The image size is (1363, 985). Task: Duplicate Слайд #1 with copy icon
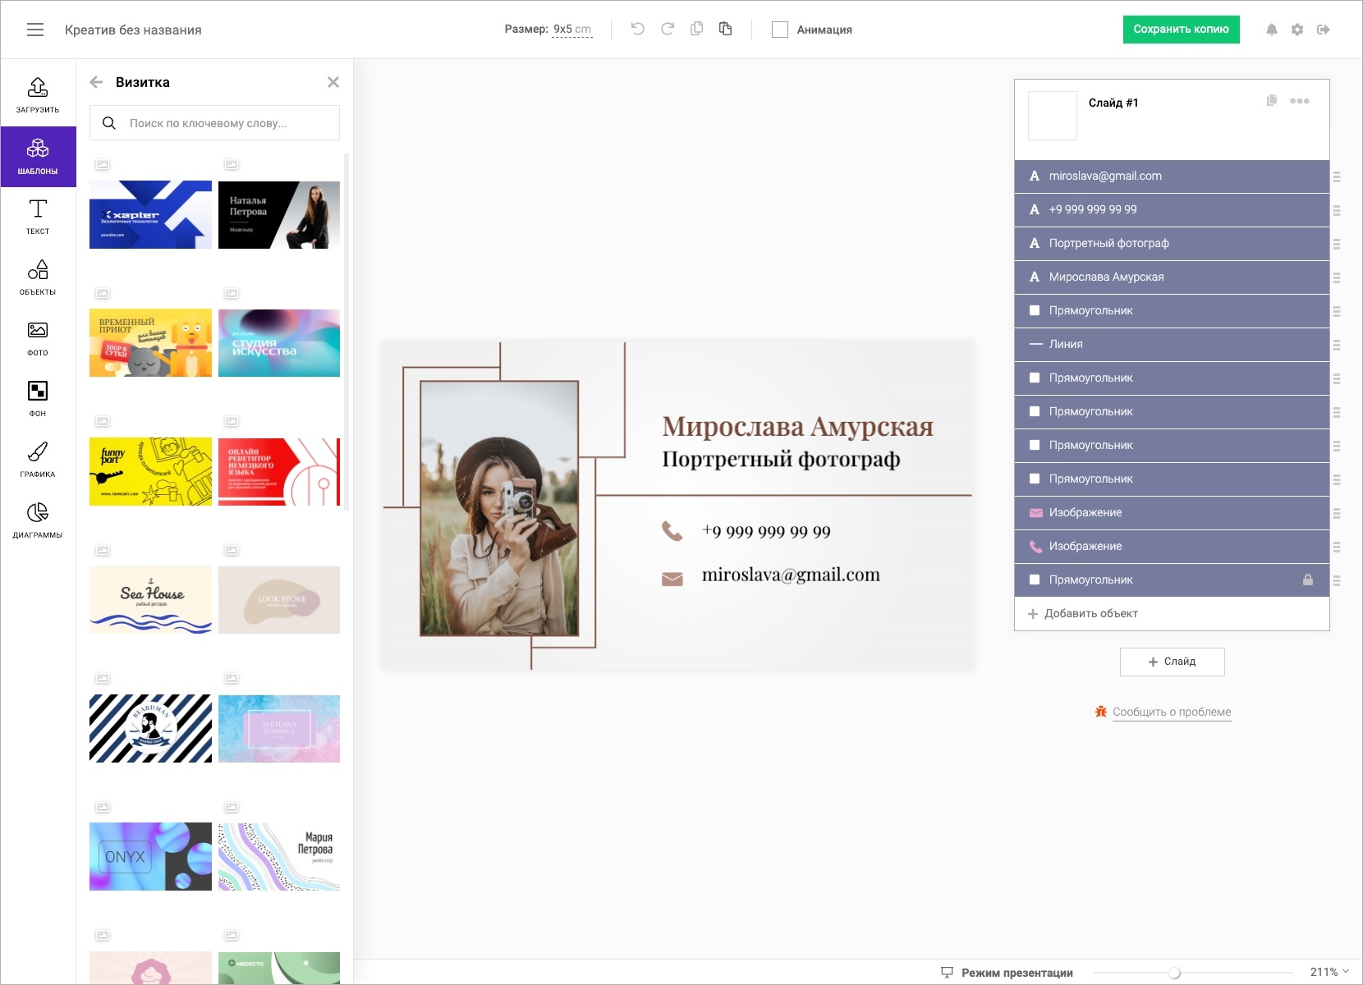[1271, 100]
